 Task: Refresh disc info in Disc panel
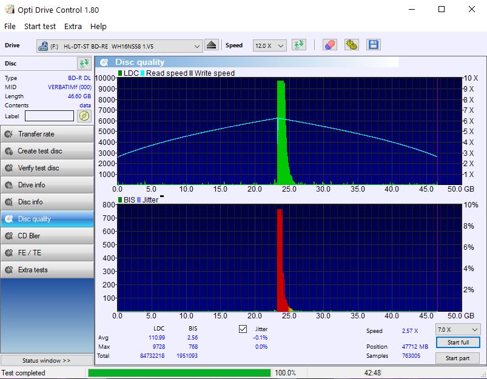pos(84,64)
